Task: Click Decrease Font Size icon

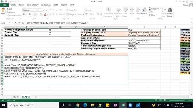Action: 47,10
